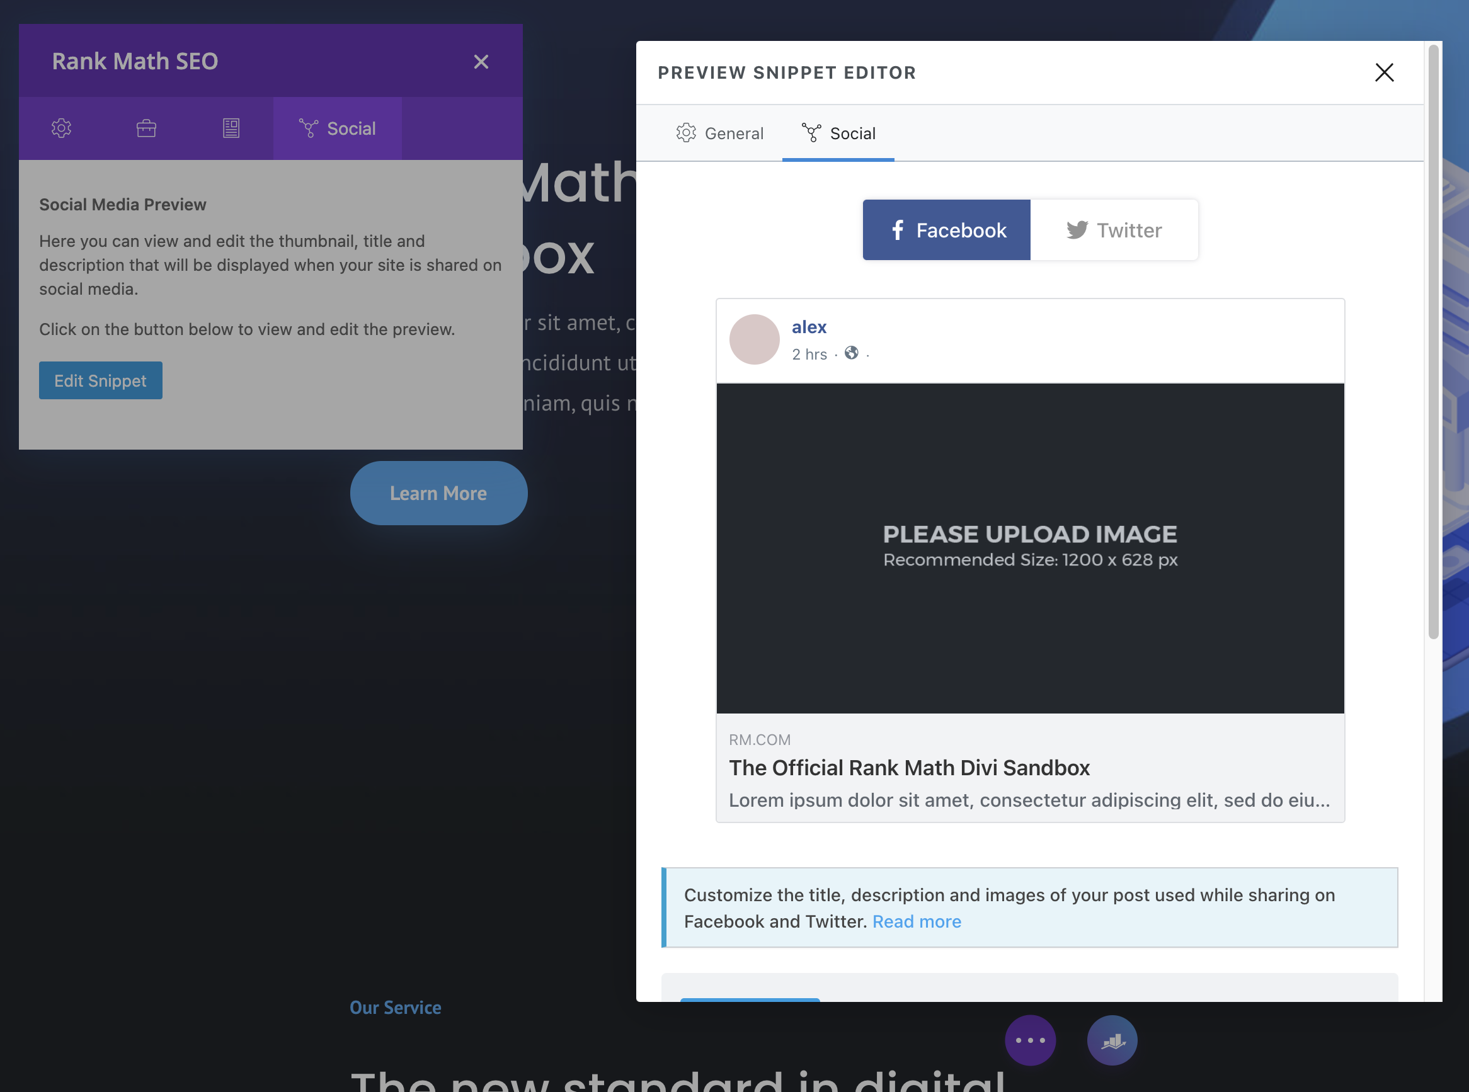Screen dimensions: 1469x1092
Task: Click the three-dots menu button bottom right
Action: pos(1031,1040)
